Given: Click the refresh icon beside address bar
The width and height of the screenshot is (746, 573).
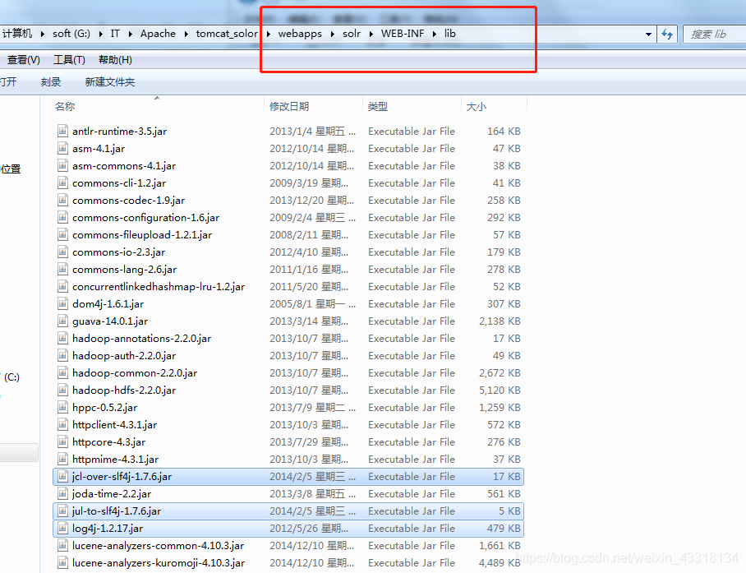Looking at the screenshot, I should (x=667, y=35).
